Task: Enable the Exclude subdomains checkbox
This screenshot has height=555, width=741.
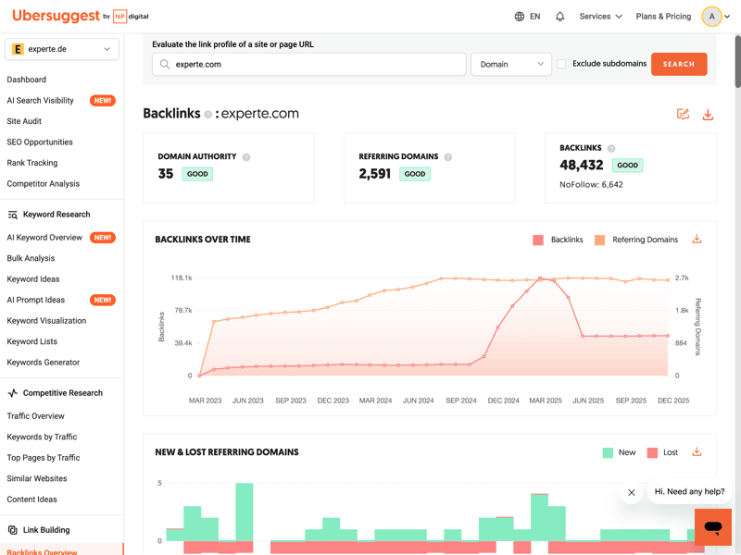Action: click(x=561, y=64)
